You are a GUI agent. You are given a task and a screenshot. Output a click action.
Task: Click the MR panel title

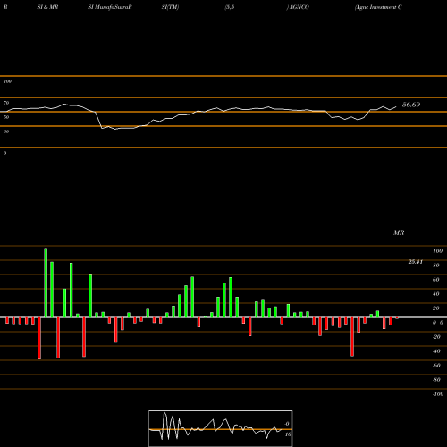399,232
